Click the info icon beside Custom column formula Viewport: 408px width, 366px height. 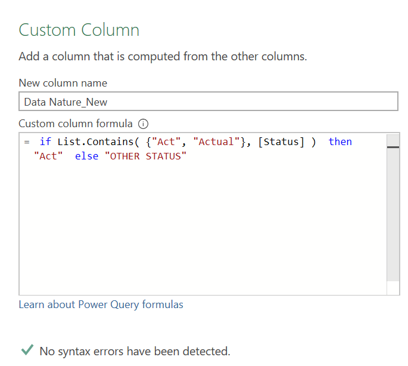coord(143,124)
